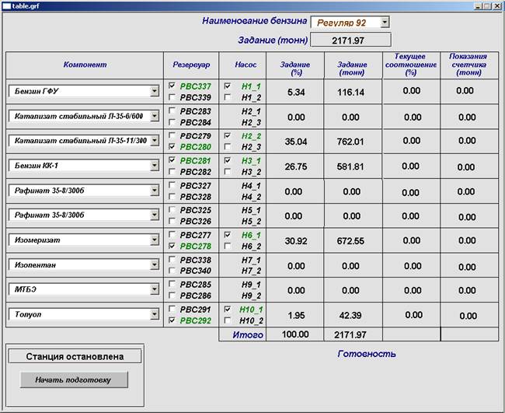Uncheck the PBC281 reservoir checkbox
Viewport: 505px width, 413px height.
[x=172, y=161]
